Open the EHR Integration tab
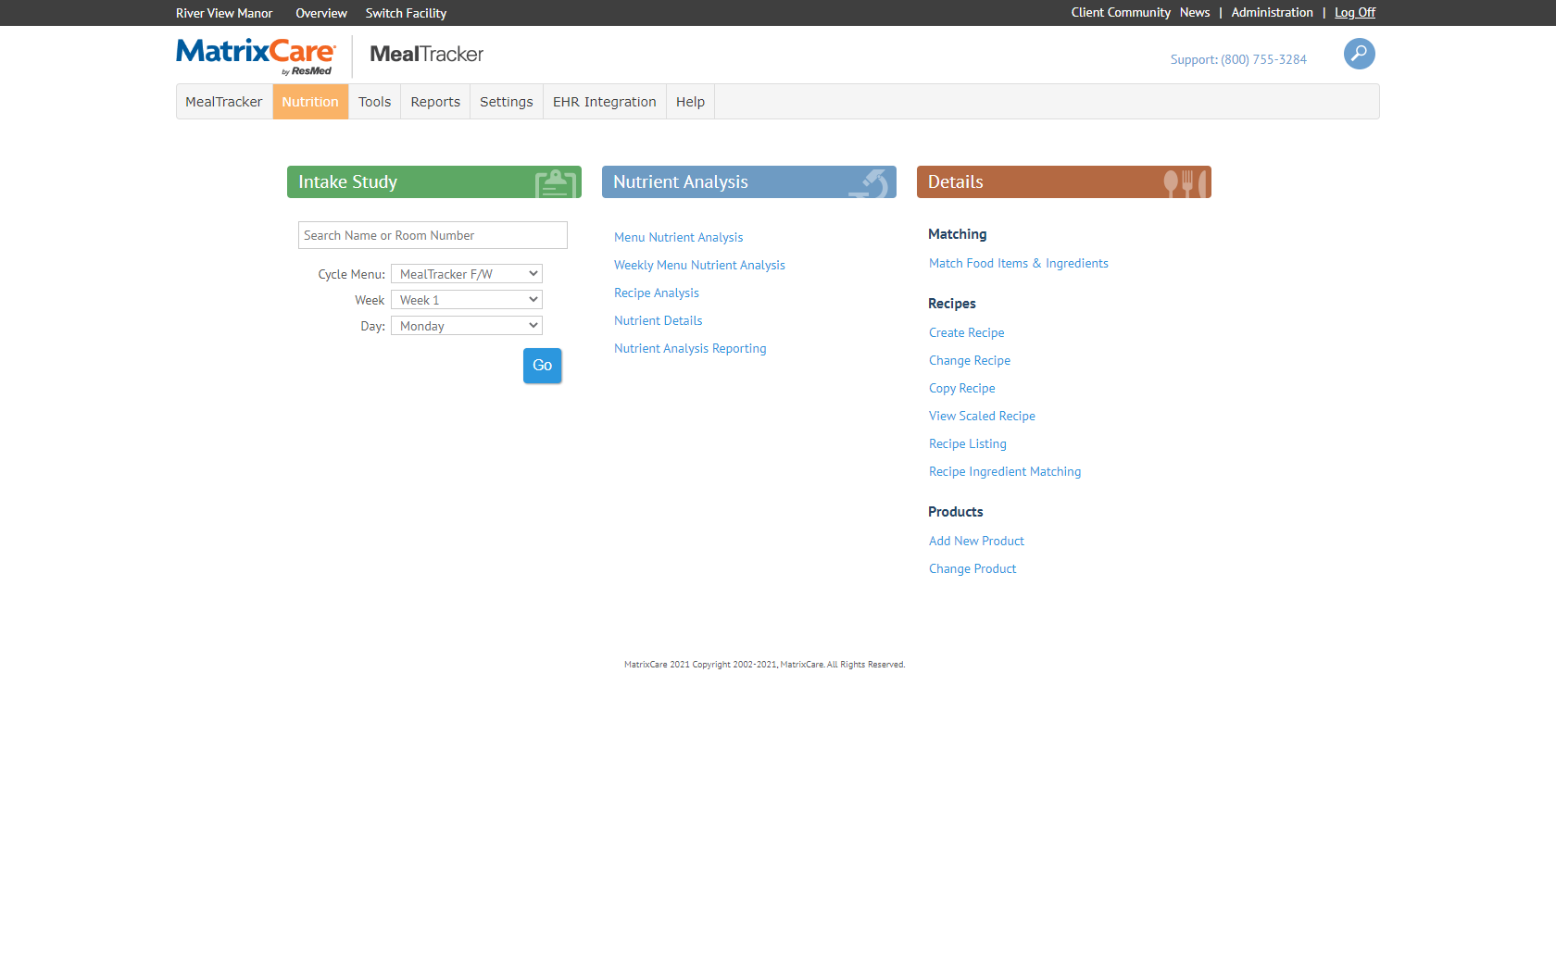The image size is (1556, 972). pyautogui.click(x=604, y=102)
